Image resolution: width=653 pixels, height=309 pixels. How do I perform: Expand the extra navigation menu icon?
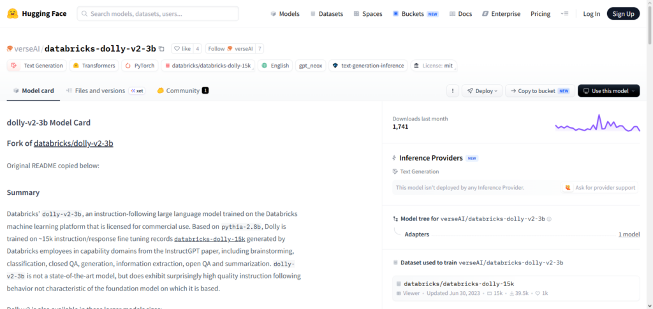point(564,14)
